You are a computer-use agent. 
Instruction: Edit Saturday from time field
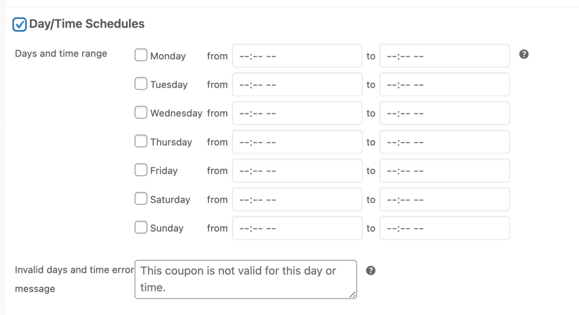297,199
